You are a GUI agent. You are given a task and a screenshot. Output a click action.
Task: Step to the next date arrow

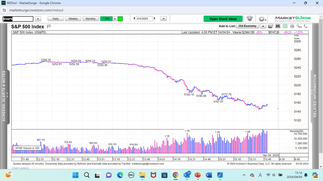(x=155, y=19)
